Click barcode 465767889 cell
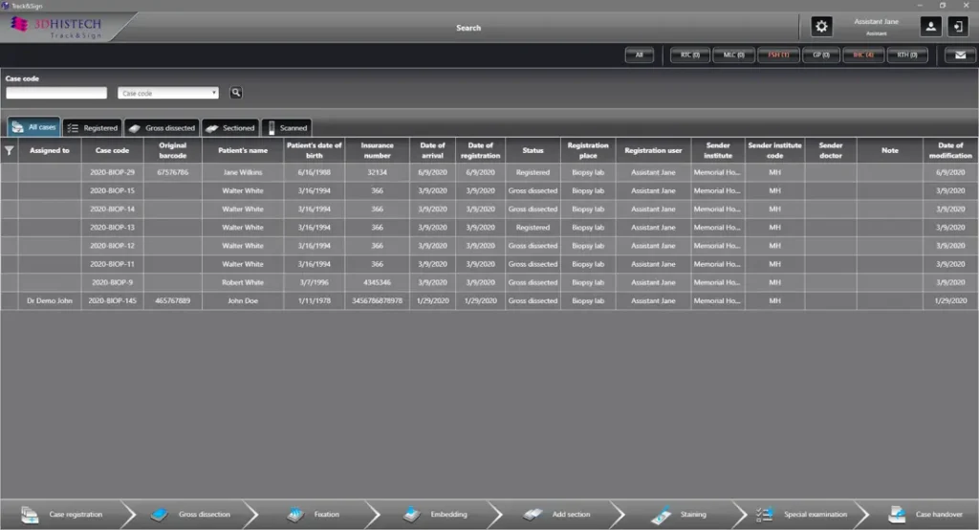The width and height of the screenshot is (979, 530). coord(173,300)
